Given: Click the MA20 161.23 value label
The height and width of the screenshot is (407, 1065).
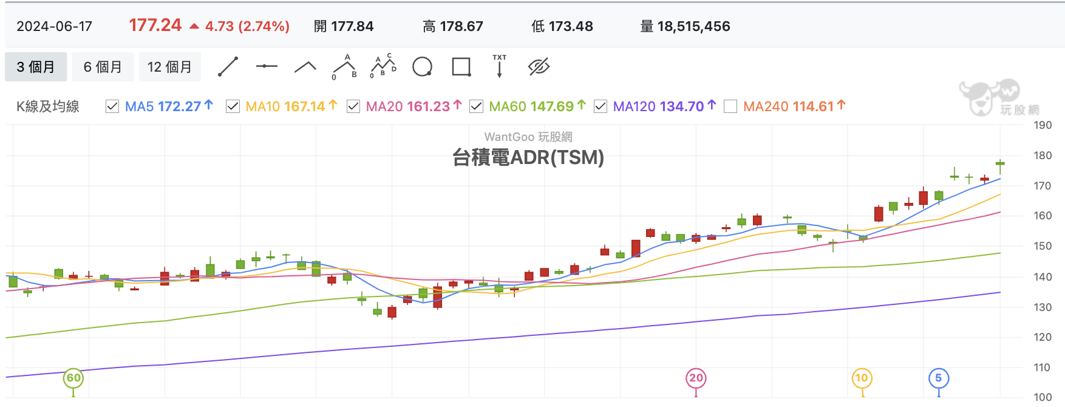Looking at the screenshot, I should 413,106.
